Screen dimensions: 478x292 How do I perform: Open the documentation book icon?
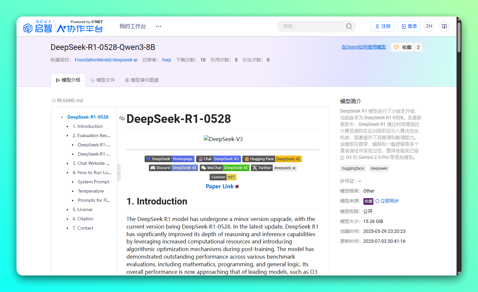click(444, 26)
